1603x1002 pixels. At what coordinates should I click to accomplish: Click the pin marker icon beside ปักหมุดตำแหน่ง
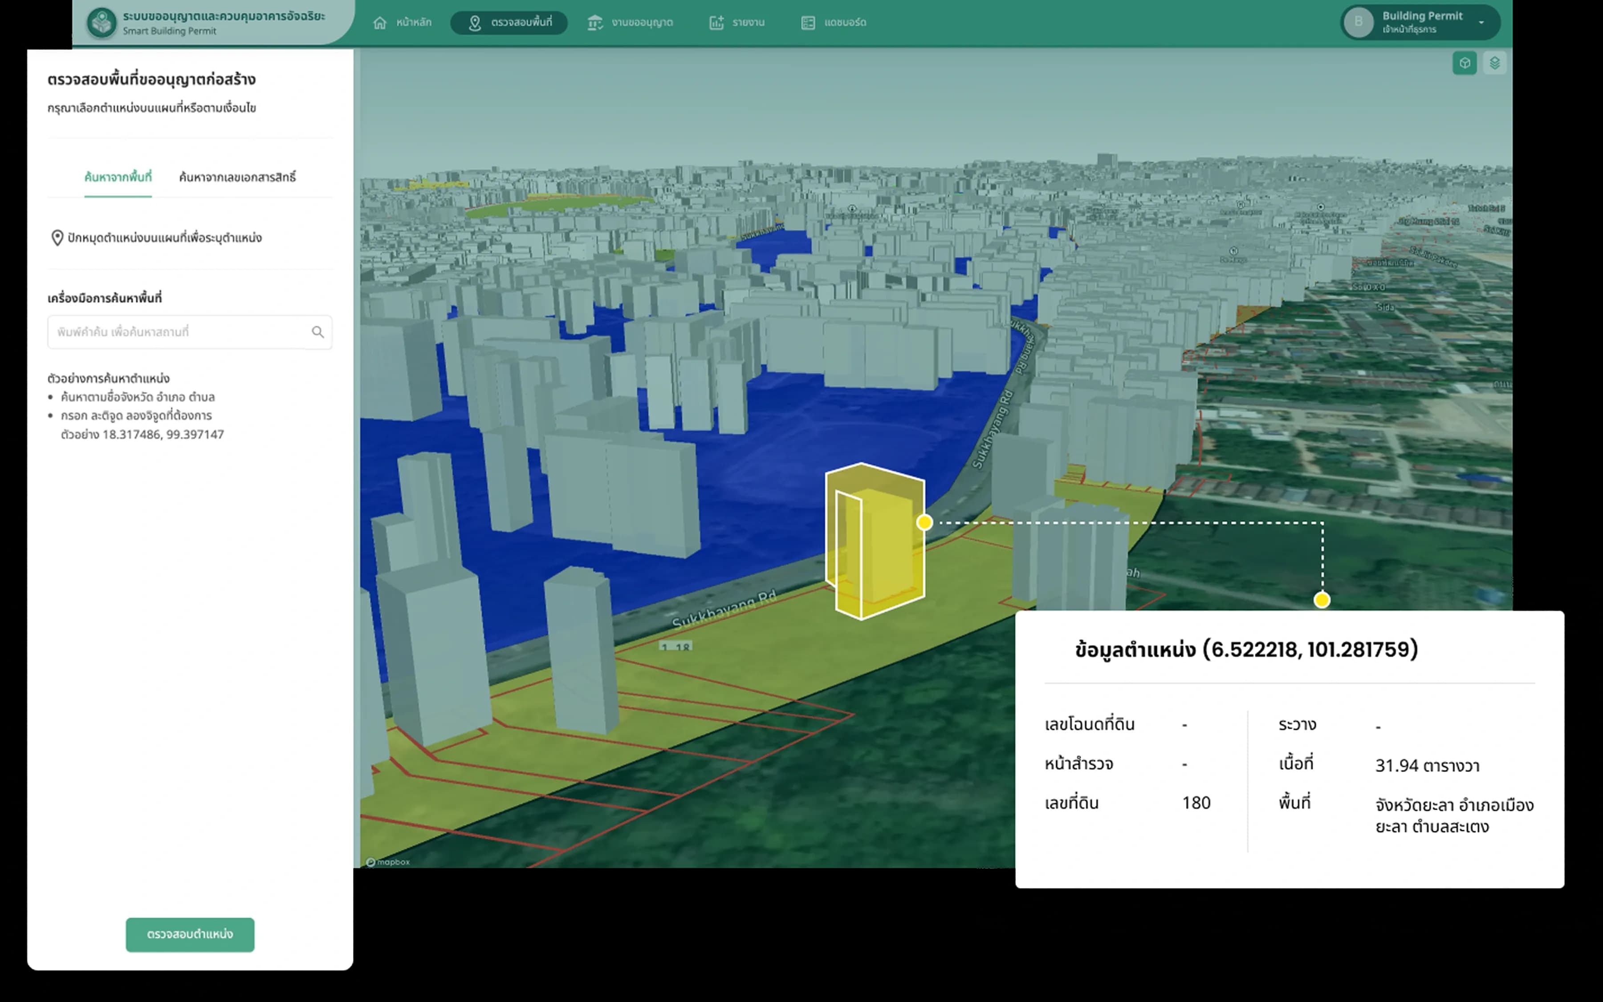coord(57,238)
